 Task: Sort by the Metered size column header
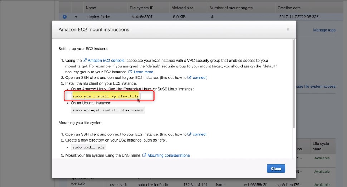(x=182, y=8)
